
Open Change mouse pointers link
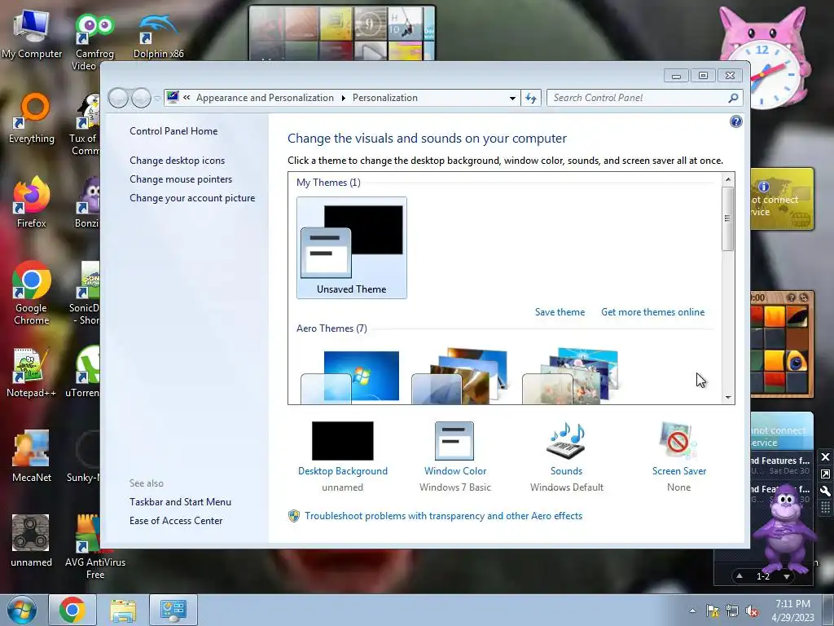coord(181,179)
